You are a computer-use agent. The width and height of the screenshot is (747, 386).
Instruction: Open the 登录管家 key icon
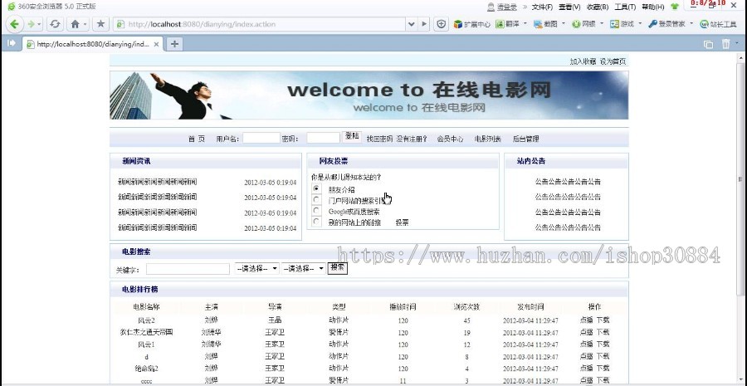pos(666,24)
